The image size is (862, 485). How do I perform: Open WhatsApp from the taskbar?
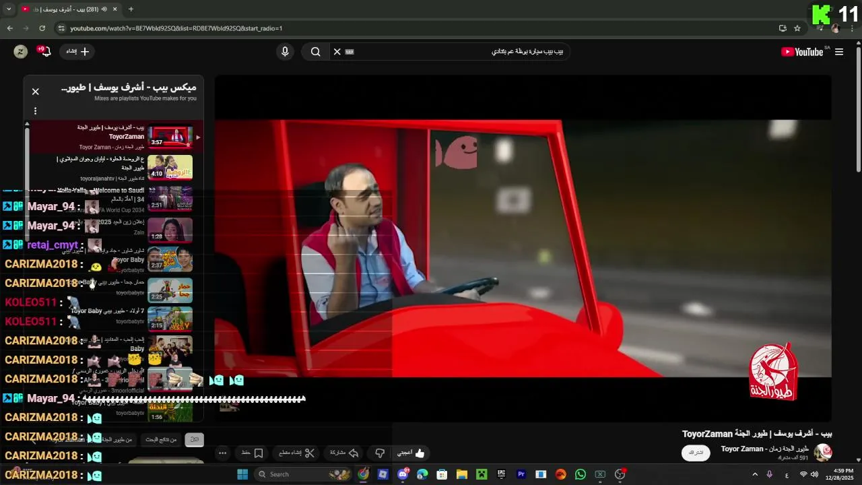(x=581, y=474)
